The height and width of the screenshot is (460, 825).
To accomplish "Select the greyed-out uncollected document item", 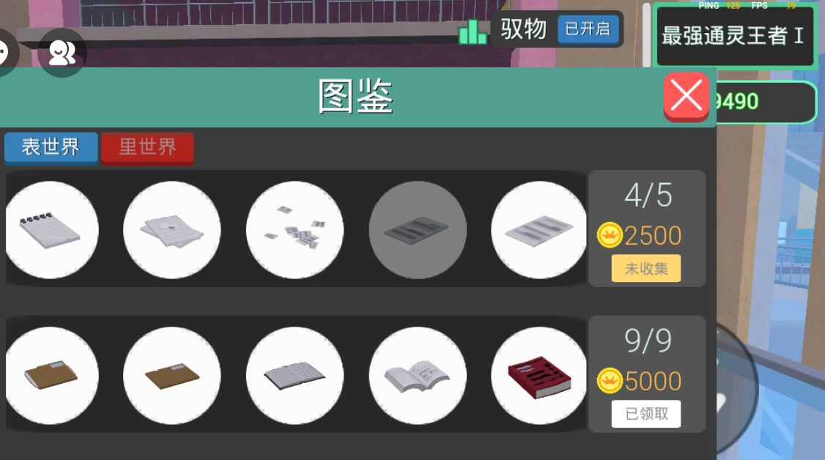I will pyautogui.click(x=418, y=230).
